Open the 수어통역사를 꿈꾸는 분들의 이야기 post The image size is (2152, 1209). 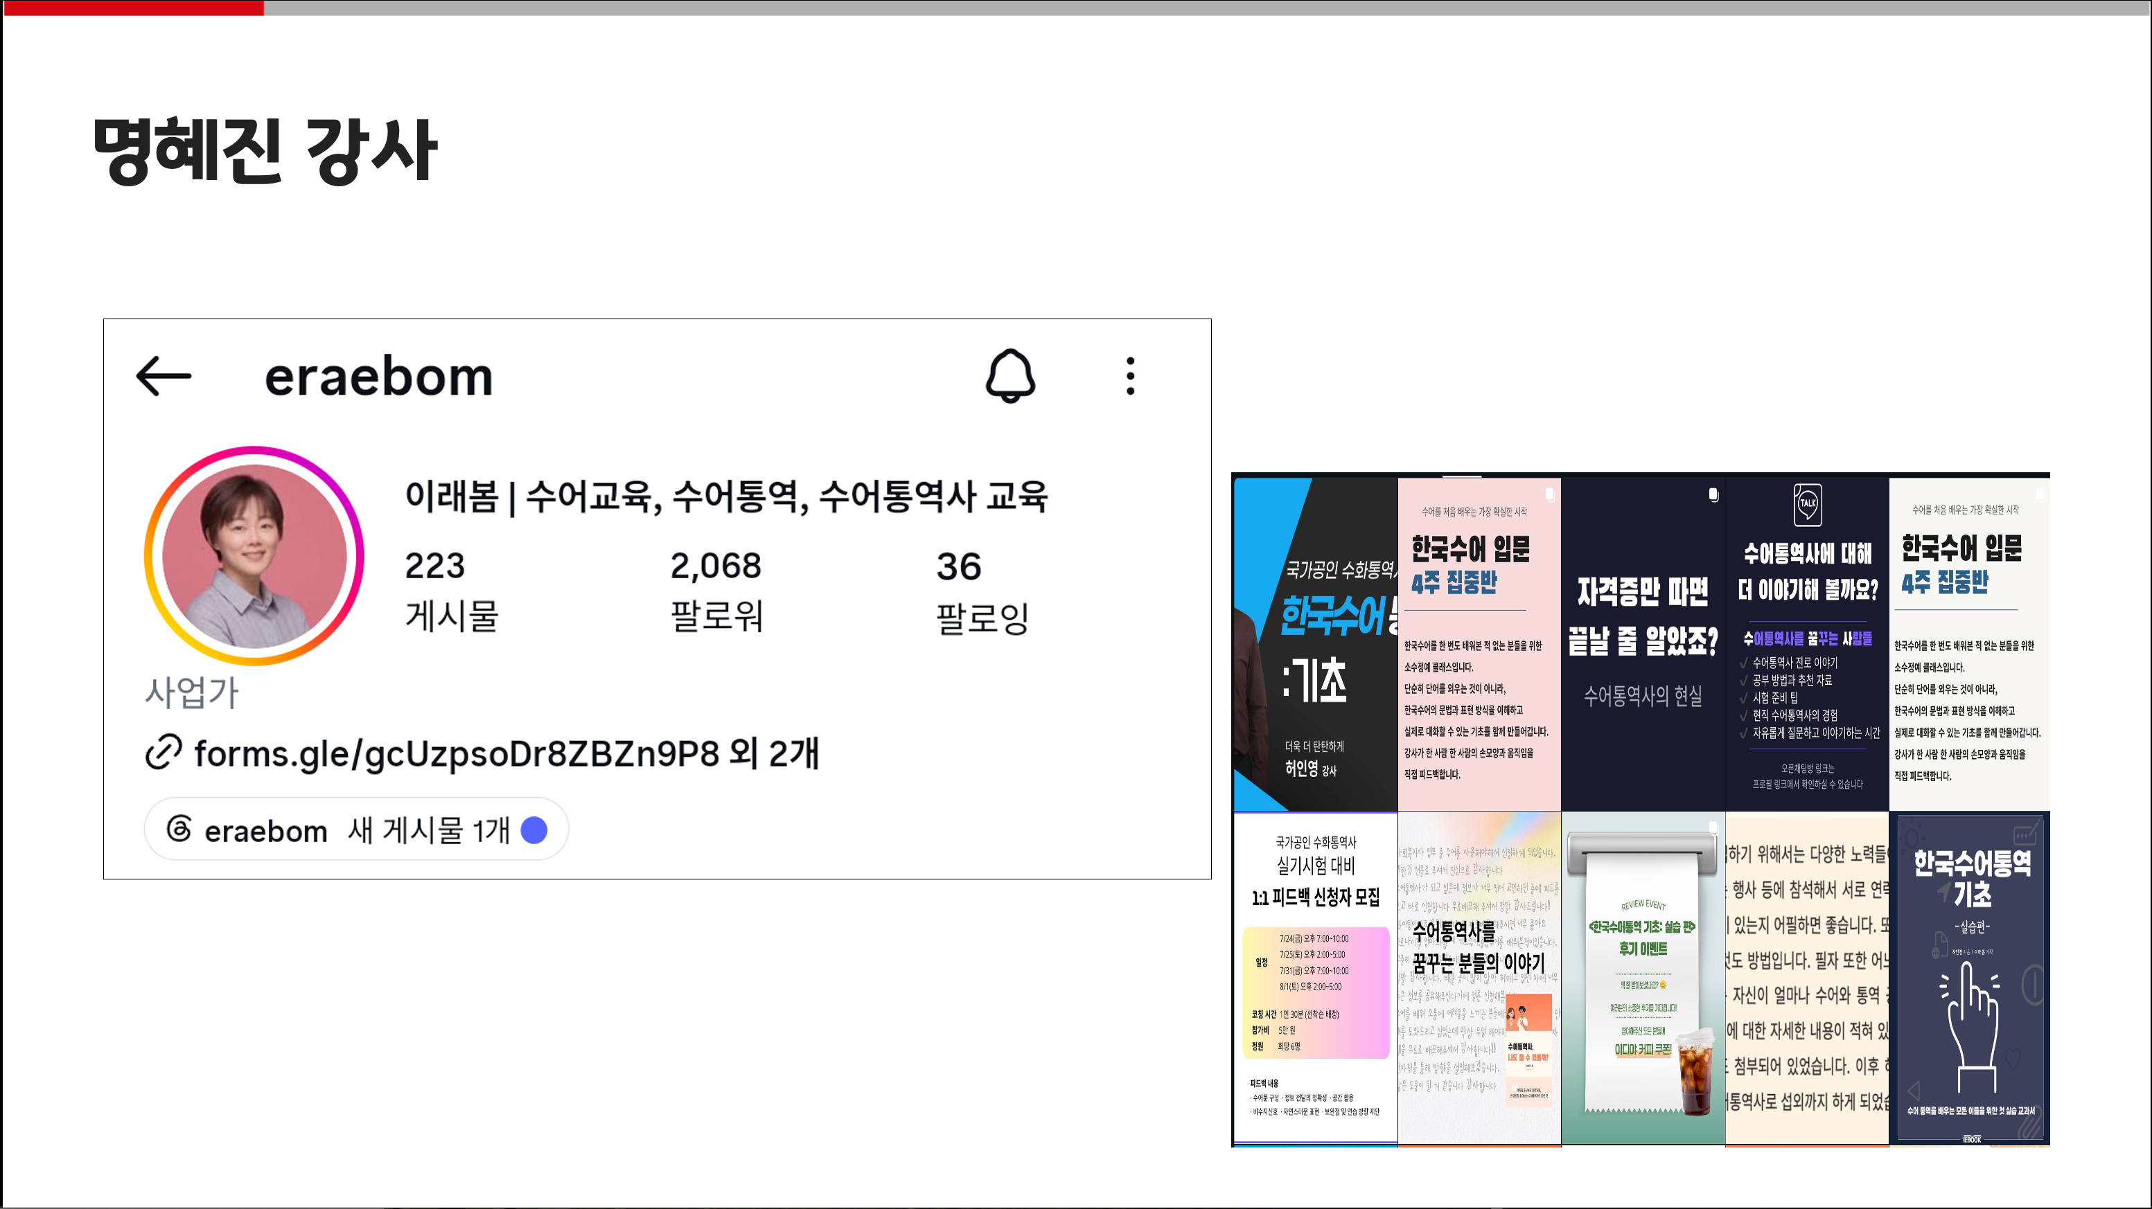1479,978
